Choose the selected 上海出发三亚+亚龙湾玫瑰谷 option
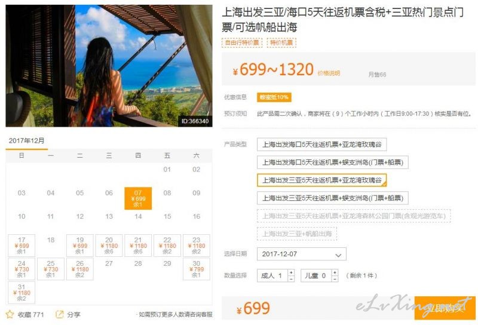Screen dimensions: 478x325 click(x=322, y=180)
